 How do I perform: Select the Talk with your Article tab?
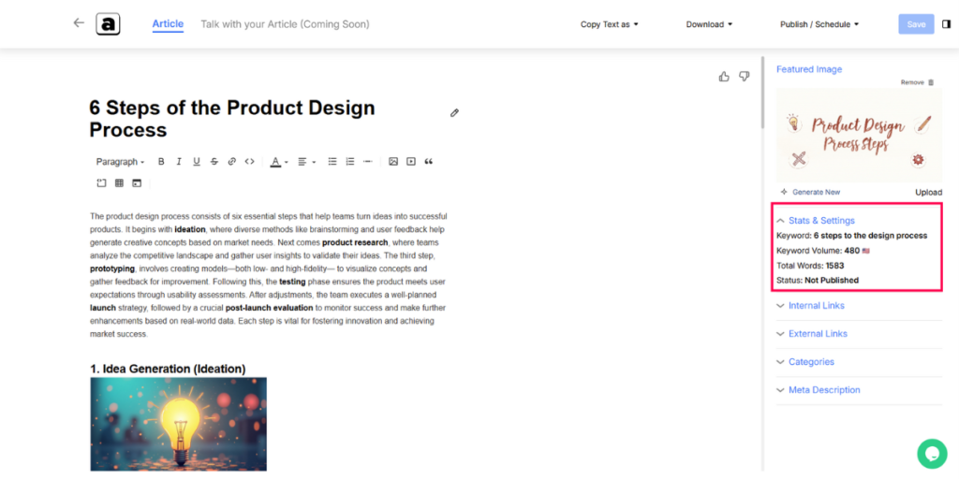[285, 24]
